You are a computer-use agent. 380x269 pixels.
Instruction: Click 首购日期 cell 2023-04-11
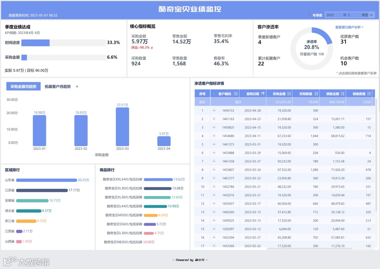pos(253,136)
